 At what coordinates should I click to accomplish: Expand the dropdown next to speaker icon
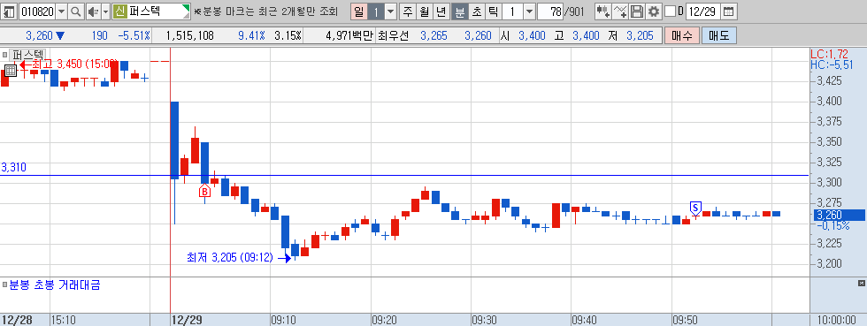[x=105, y=11]
